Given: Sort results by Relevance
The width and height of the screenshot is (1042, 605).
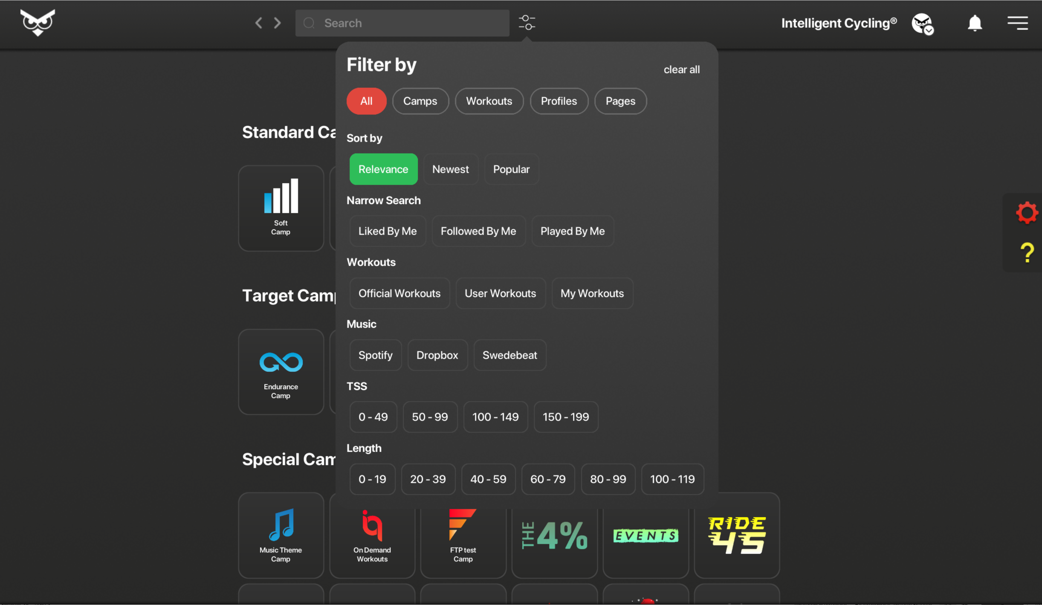Looking at the screenshot, I should pyautogui.click(x=383, y=169).
